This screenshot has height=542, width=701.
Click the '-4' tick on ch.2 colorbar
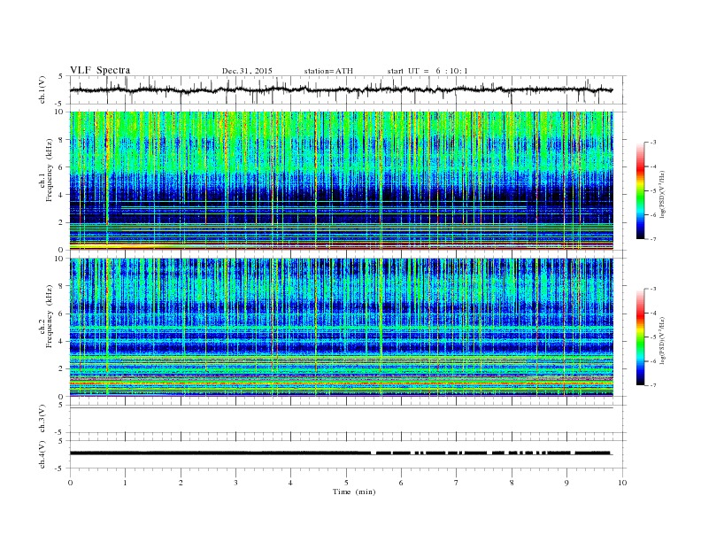coord(652,313)
